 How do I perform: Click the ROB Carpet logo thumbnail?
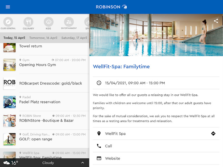click(10, 83)
